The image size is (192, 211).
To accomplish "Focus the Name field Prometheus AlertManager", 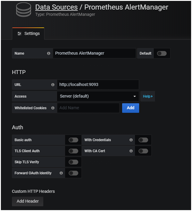I will [94, 53].
